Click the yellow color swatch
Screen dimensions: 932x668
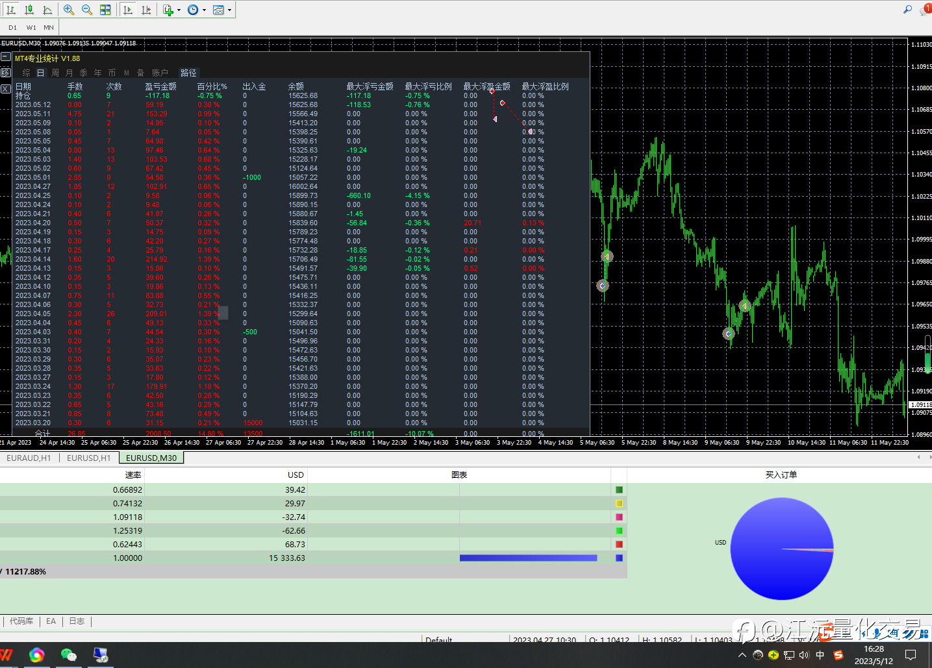click(x=619, y=503)
